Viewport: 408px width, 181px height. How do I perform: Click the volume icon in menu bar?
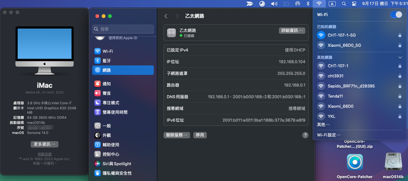point(274,4)
